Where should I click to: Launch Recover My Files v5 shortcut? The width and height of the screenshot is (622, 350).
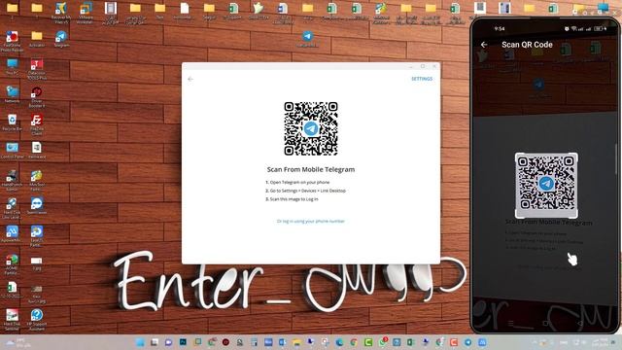61,13
